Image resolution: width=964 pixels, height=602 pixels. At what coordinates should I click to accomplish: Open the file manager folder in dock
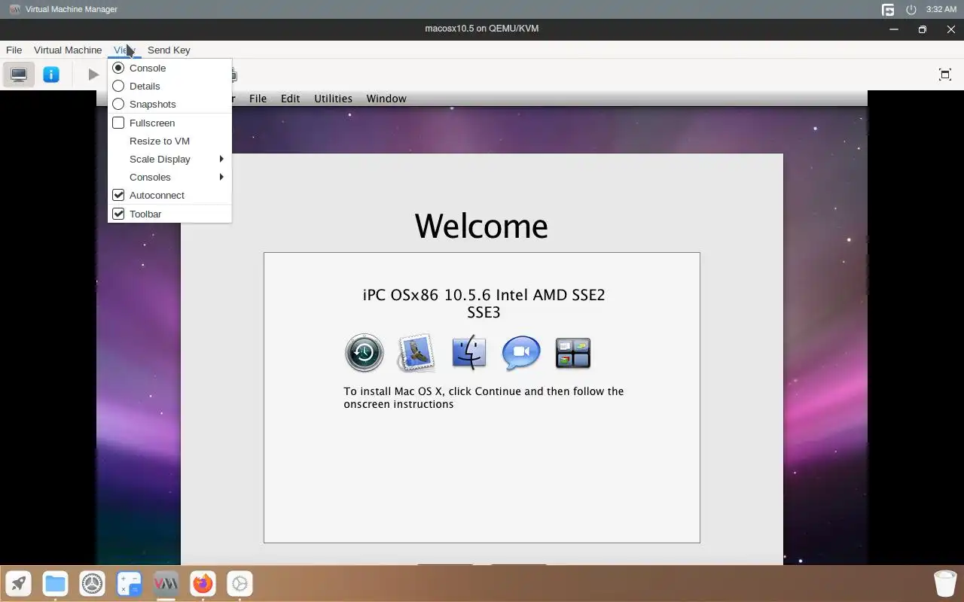click(55, 583)
